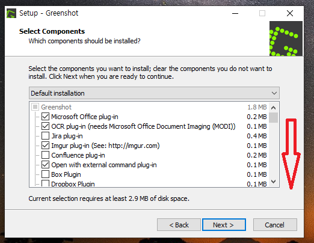Enable the Box Plugin checkbox

(x=45, y=174)
